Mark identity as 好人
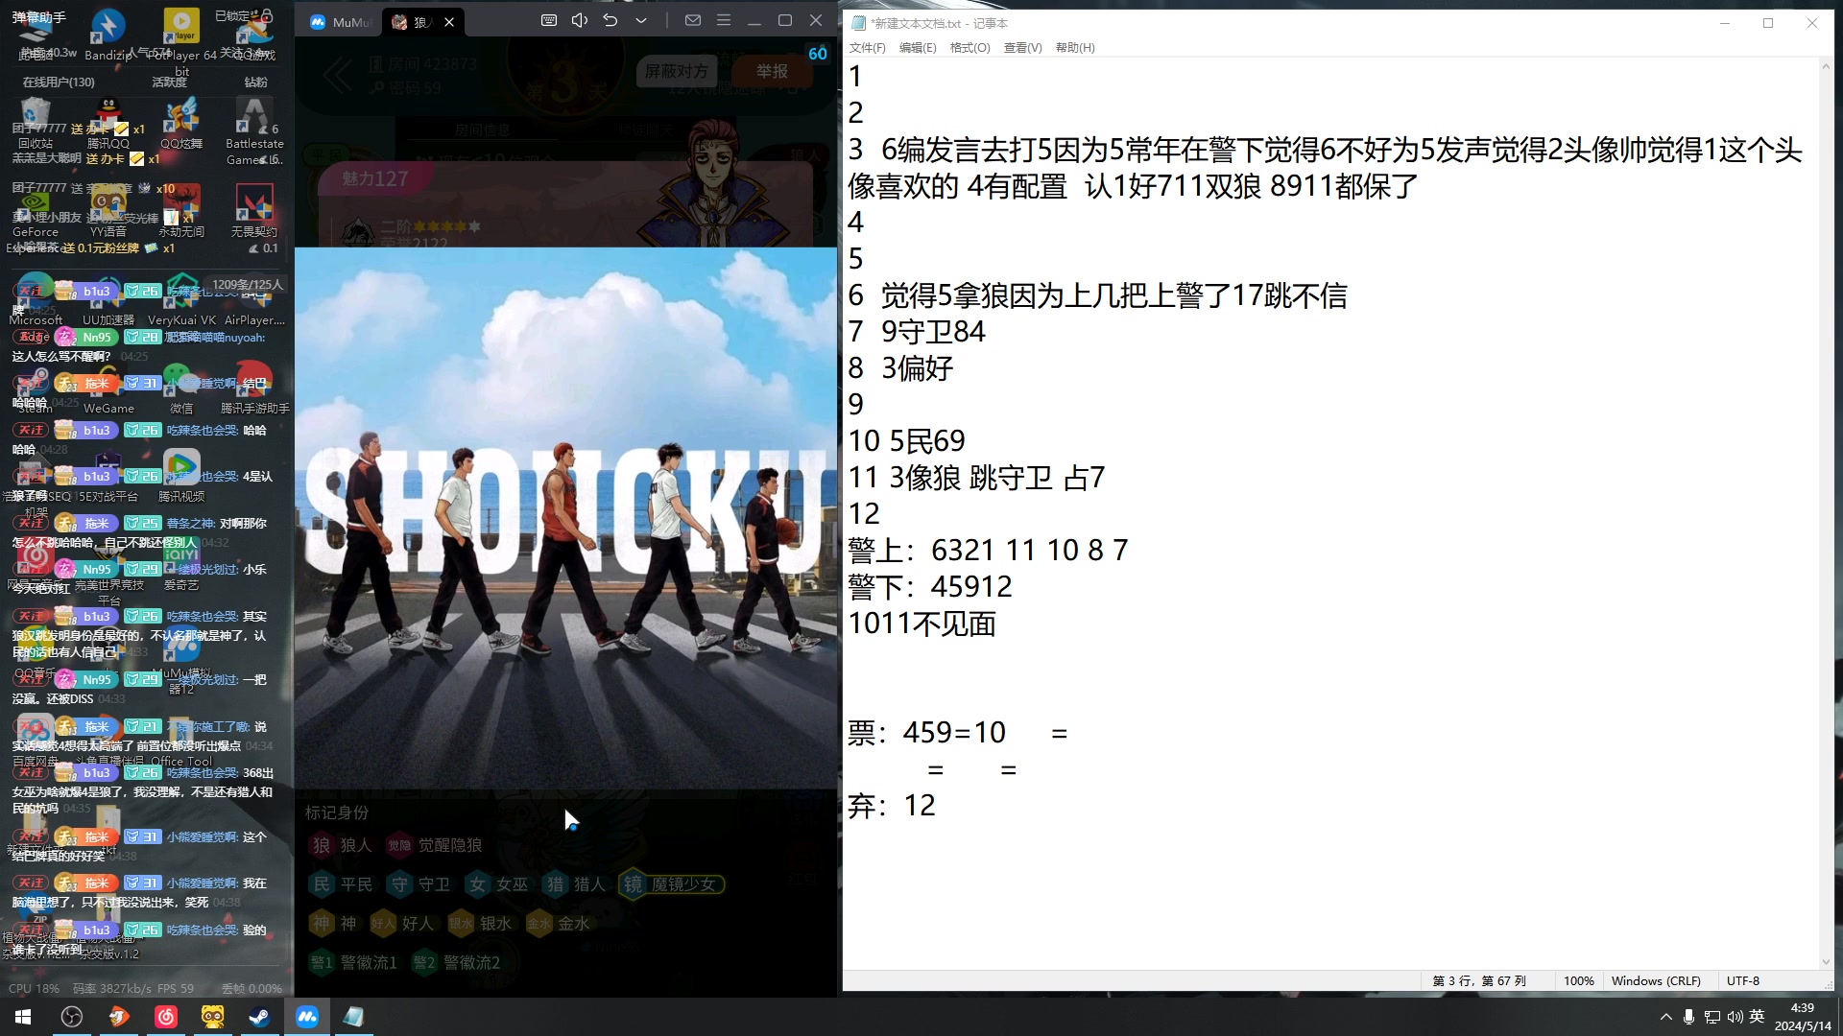 (x=403, y=923)
